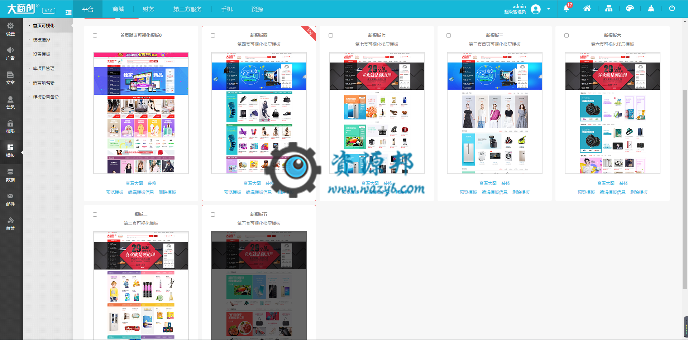Open the 邮件 envelope icon in sidebar

10,196
